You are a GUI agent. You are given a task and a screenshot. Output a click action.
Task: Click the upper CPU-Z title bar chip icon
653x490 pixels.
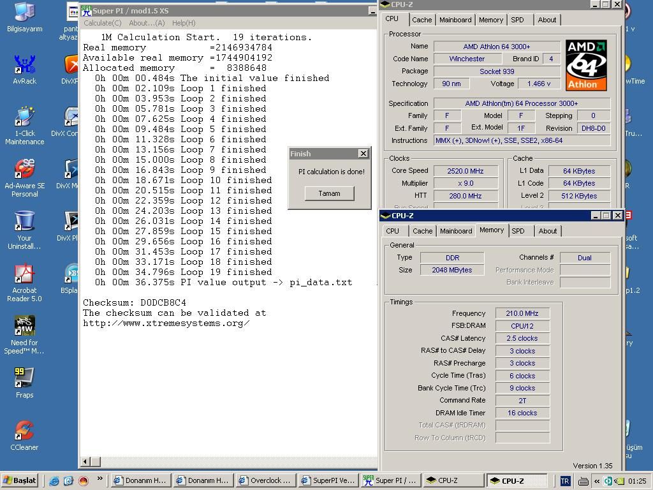coord(385,4)
